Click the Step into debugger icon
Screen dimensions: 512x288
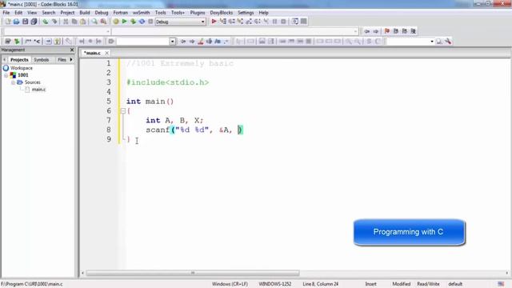tap(240, 22)
